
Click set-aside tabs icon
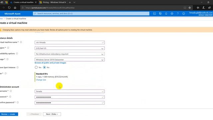(x=2, y=2)
